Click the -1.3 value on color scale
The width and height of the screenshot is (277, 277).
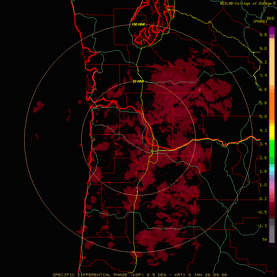[262, 226]
